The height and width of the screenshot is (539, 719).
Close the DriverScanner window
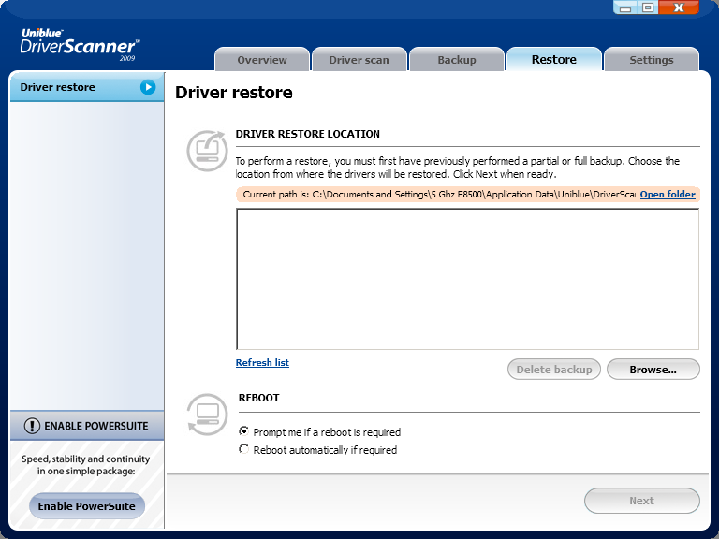(x=679, y=7)
